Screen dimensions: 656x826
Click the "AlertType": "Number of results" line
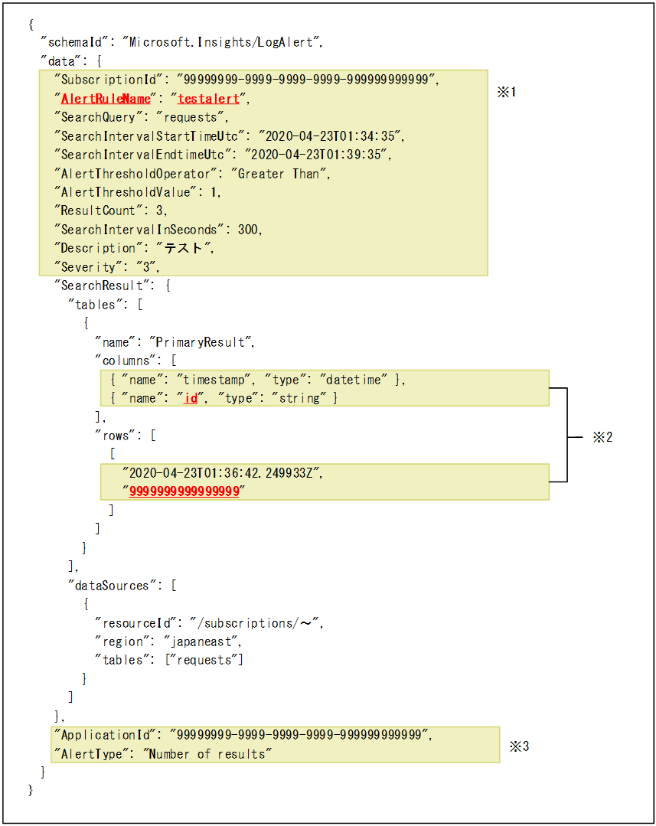coord(163,754)
